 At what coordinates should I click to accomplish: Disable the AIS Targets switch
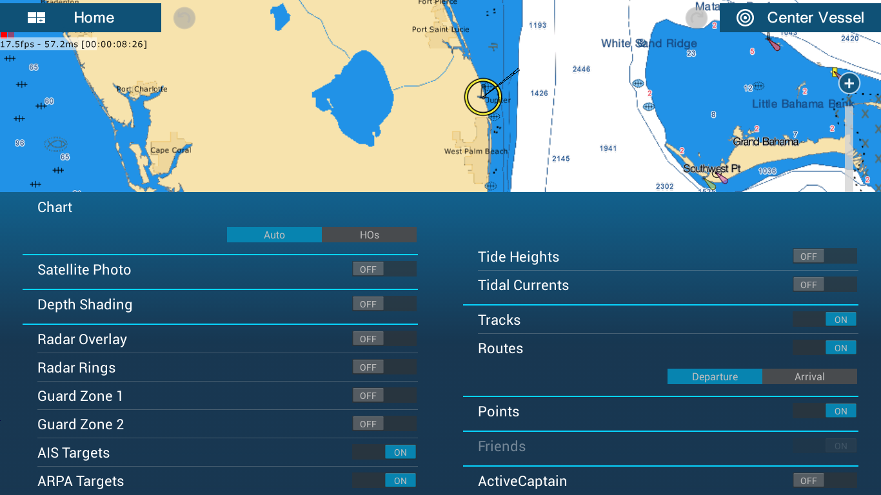(x=384, y=452)
